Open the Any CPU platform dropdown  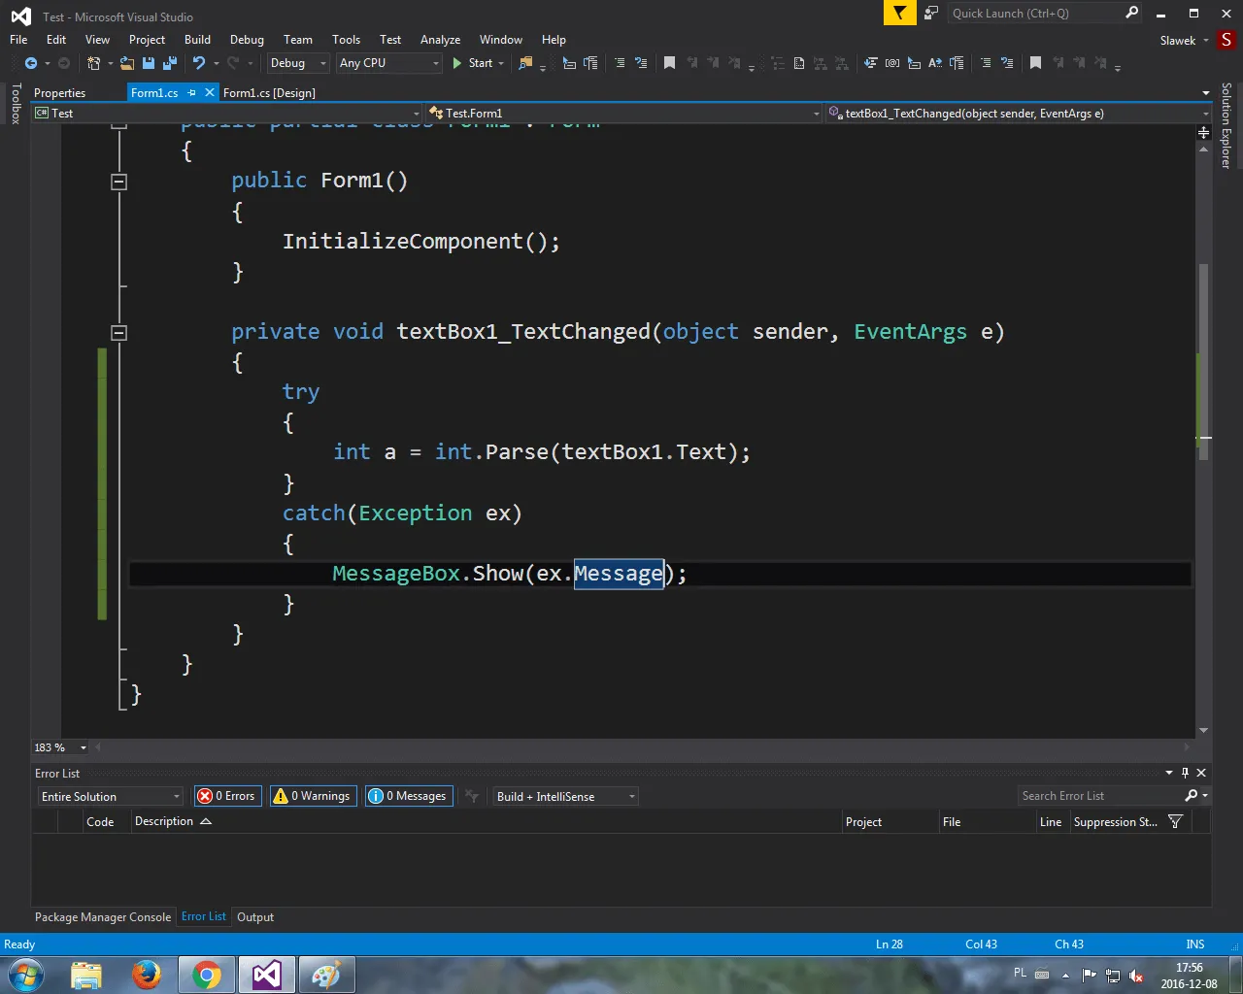click(388, 63)
